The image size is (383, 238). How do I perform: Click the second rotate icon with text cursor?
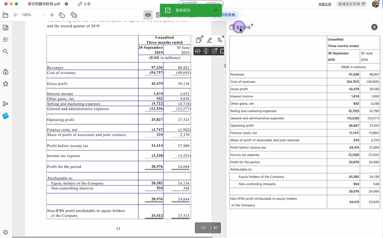point(74,15)
